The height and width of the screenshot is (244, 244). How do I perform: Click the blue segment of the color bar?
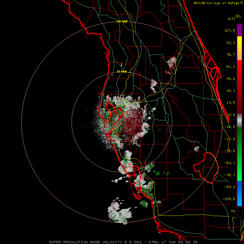pos(239,193)
